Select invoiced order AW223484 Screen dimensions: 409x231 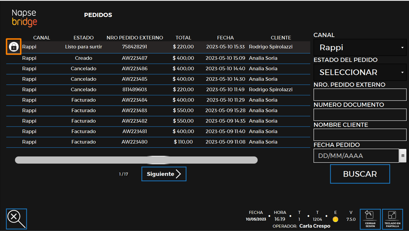[158, 100]
